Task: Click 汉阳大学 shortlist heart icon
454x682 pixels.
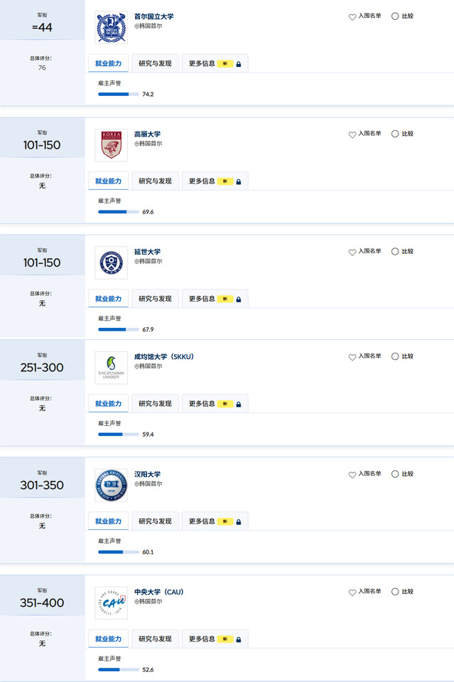Action: [x=352, y=475]
